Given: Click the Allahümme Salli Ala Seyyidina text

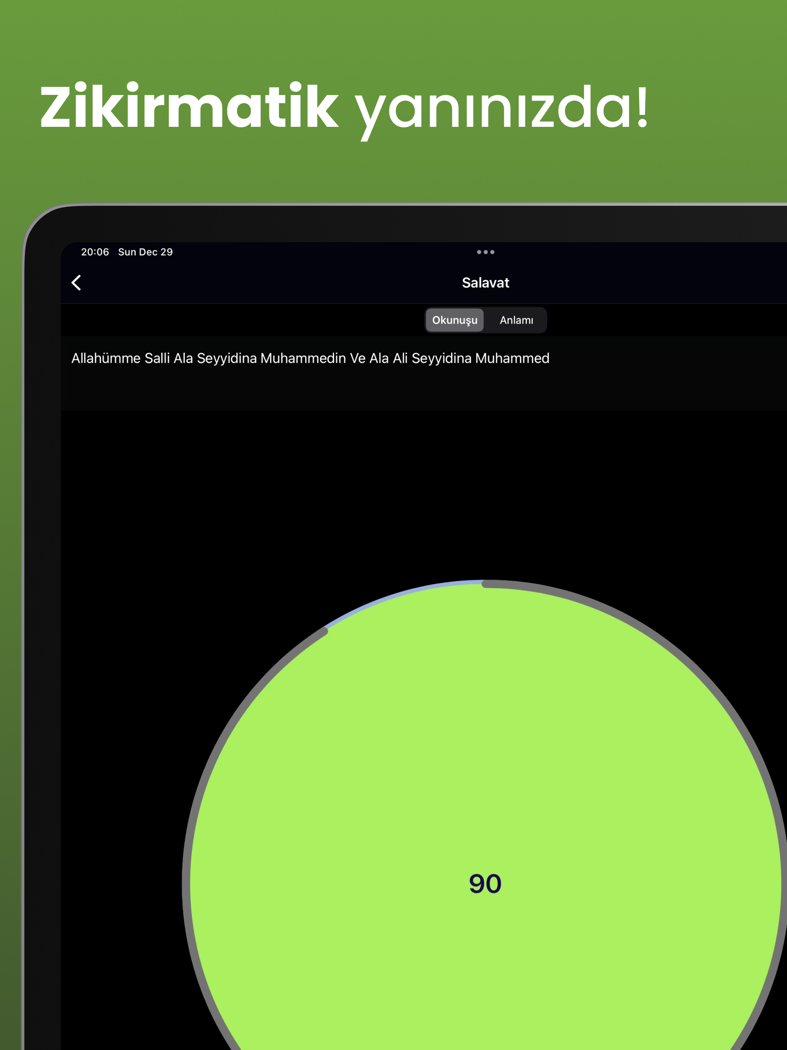Looking at the screenshot, I should 310,358.
